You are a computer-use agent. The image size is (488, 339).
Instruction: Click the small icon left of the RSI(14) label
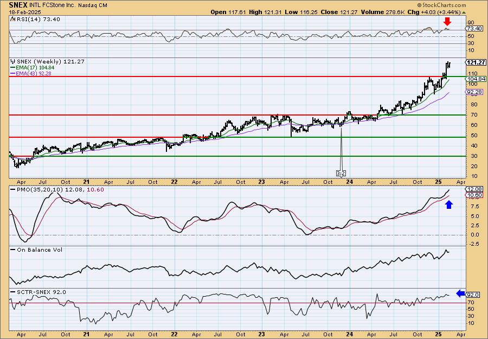point(13,20)
